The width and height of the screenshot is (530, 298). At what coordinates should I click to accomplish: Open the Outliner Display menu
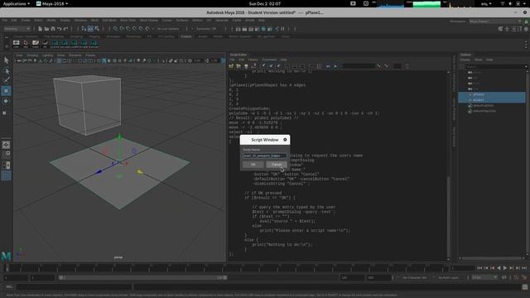tap(465, 60)
